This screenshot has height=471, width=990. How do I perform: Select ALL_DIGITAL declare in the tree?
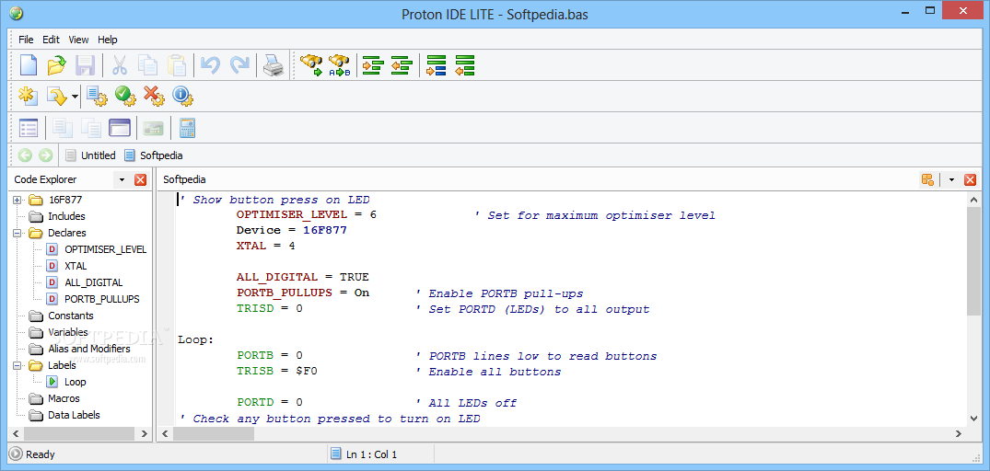(93, 282)
